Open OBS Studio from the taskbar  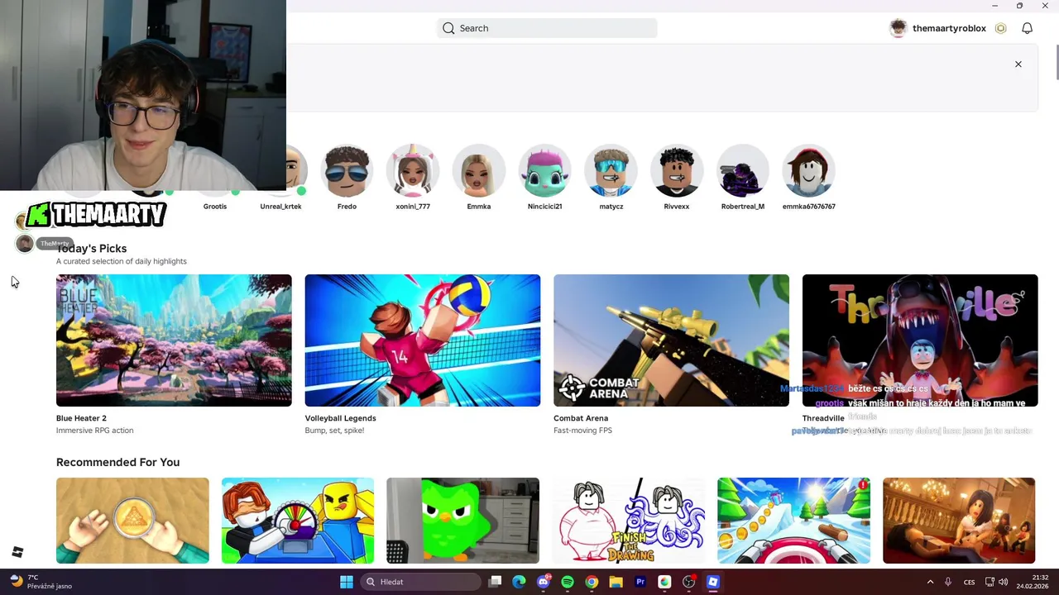coord(688,582)
